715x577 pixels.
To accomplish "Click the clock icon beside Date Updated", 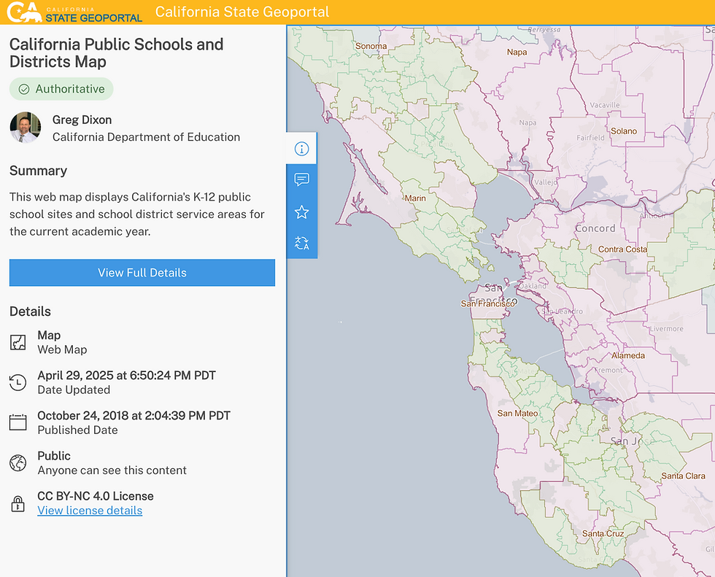I will point(18,382).
